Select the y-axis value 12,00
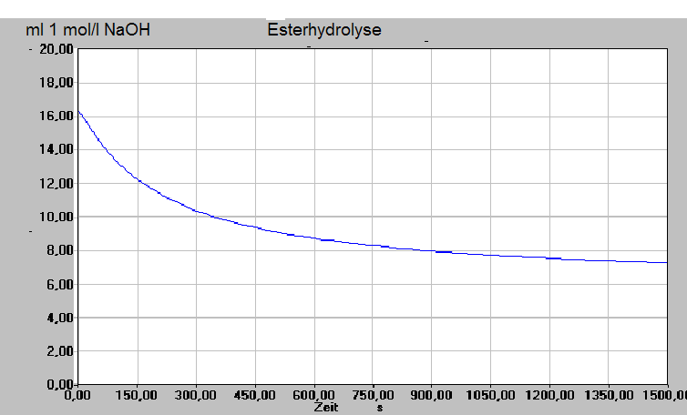687x415 pixels. click(56, 184)
